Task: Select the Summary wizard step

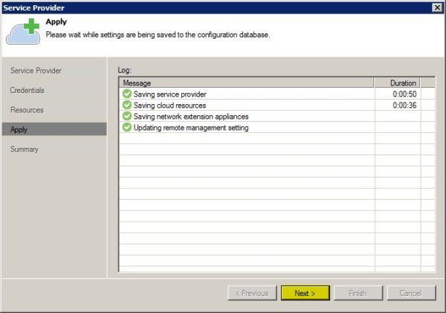Action: pyautogui.click(x=25, y=149)
